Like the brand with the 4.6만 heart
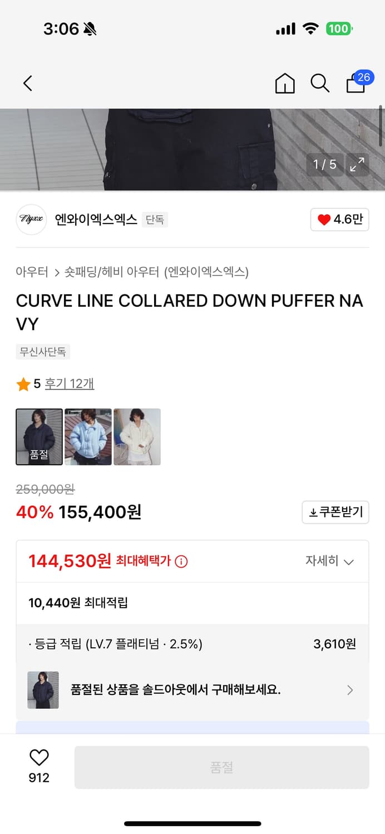This screenshot has height=834, width=385. tap(339, 219)
